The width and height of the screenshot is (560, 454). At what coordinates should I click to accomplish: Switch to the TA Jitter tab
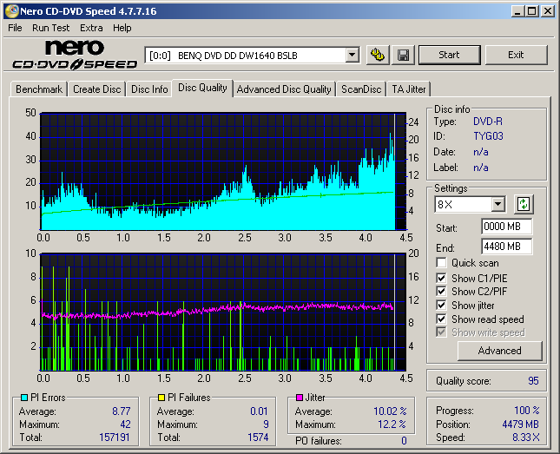408,89
